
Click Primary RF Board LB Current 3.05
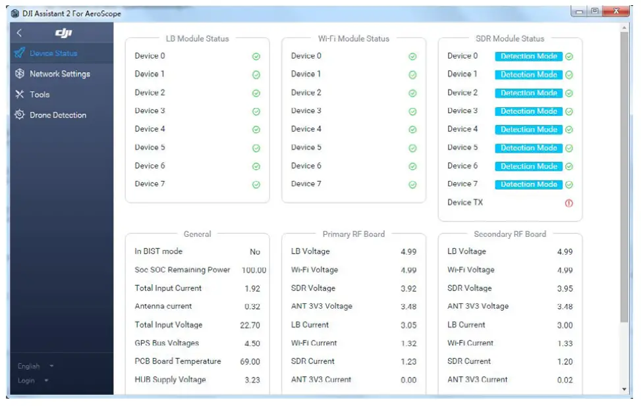tap(409, 325)
